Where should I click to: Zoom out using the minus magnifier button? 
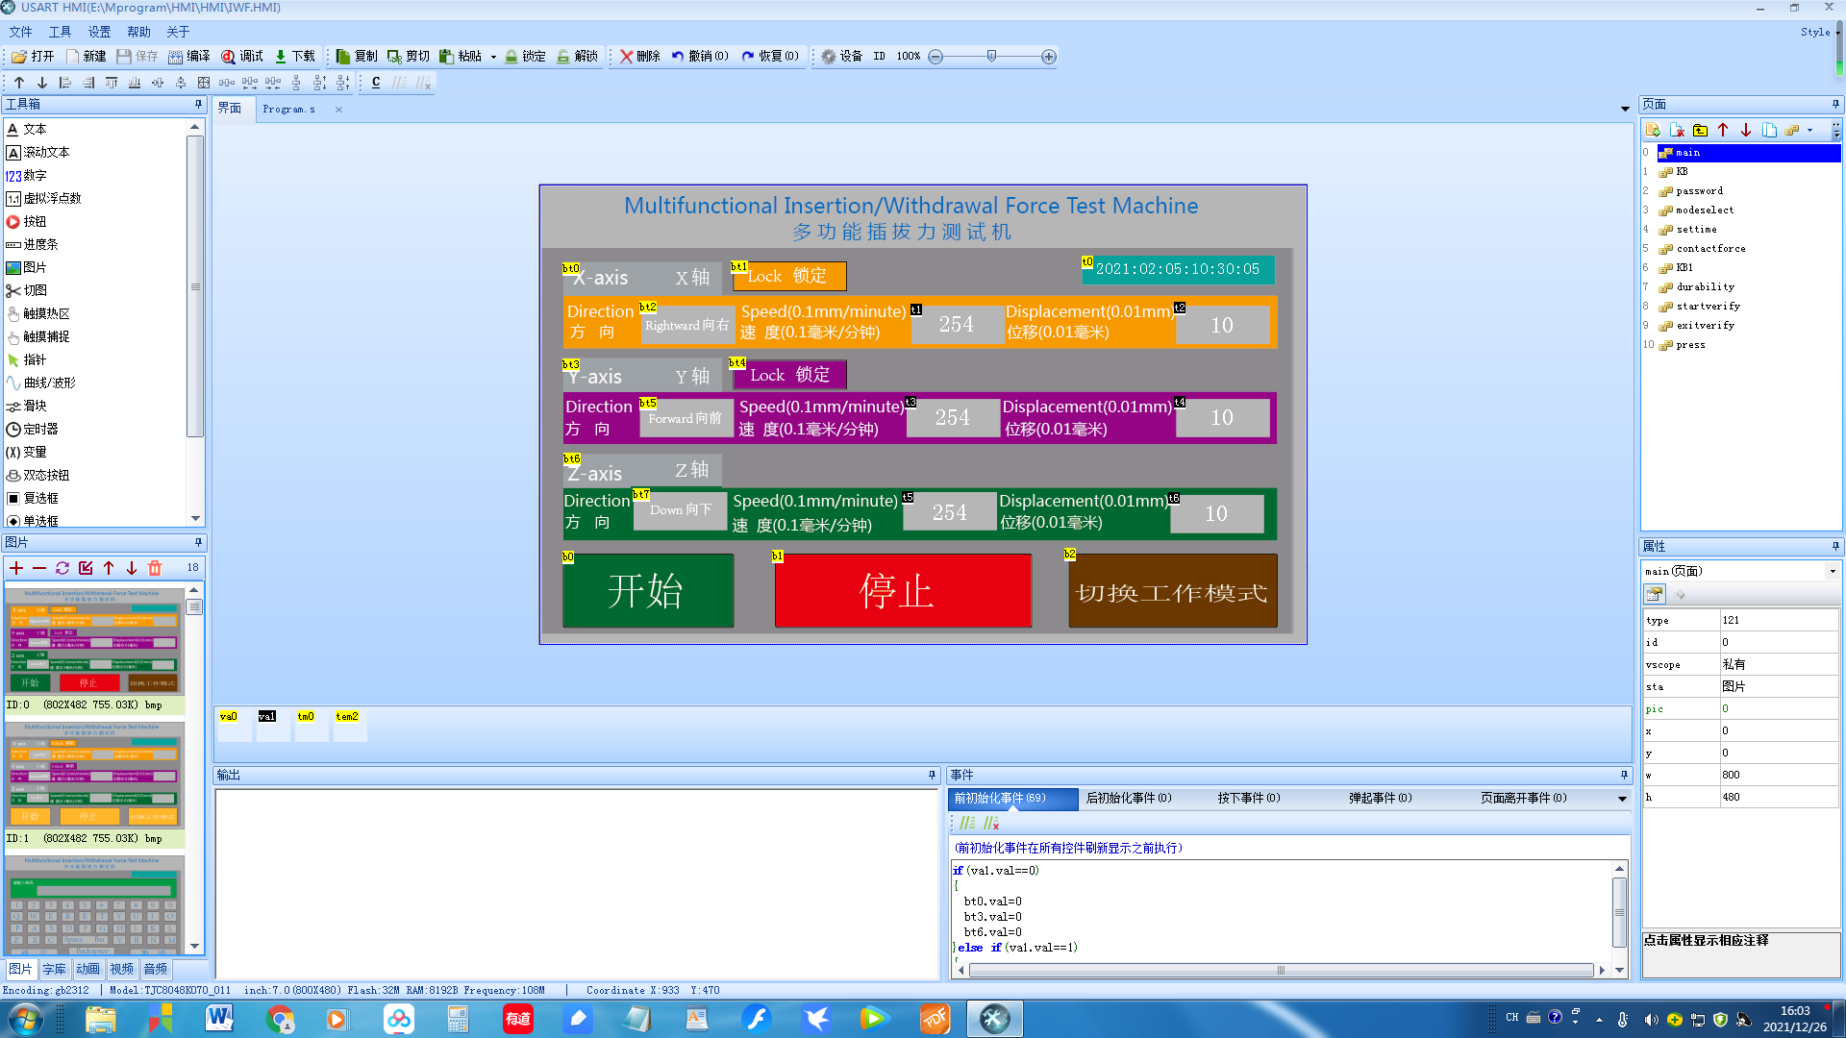935,57
